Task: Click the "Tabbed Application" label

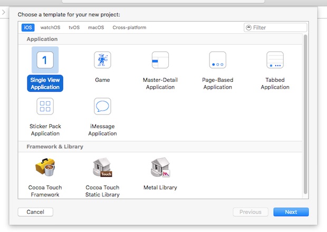Action: pyautogui.click(x=275, y=83)
